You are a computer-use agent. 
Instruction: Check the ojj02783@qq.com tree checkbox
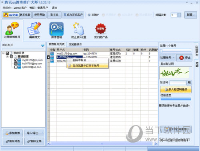(x=16, y=67)
